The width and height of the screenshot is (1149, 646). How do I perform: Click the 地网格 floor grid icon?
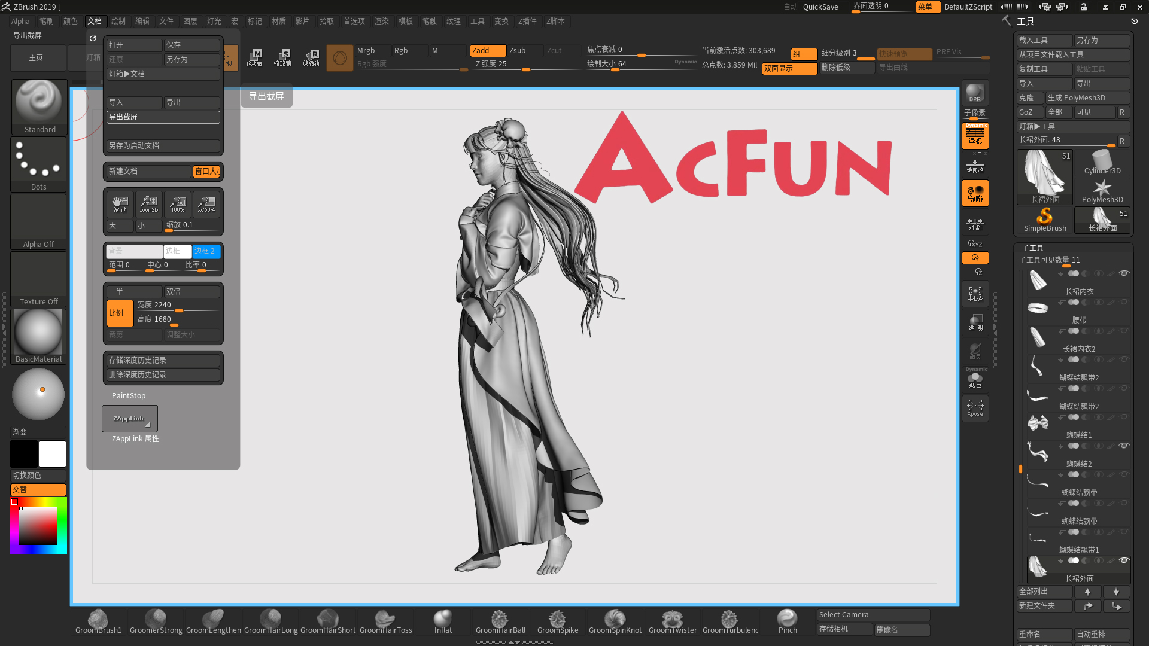(x=975, y=164)
